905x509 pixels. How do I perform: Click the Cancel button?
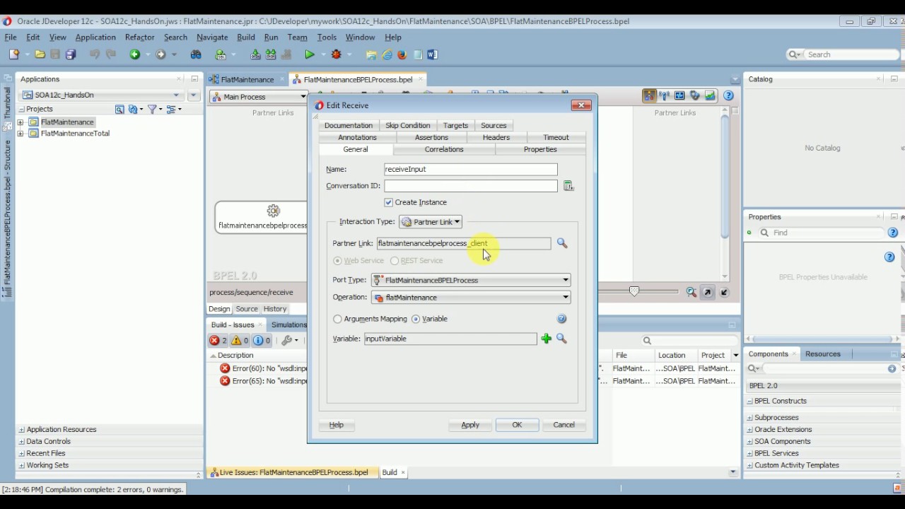pyautogui.click(x=564, y=425)
